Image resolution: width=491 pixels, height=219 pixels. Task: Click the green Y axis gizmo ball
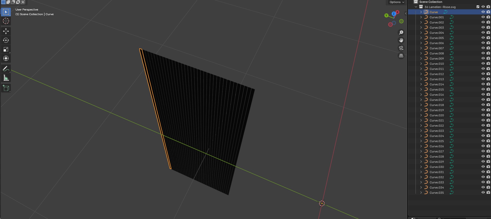[386, 15]
